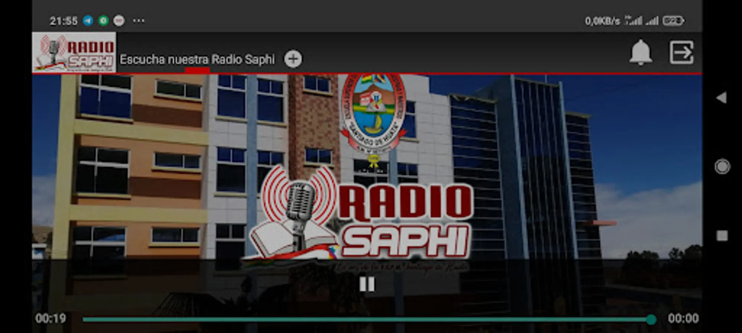
Task: Tap the Radio Saphi logo in header
Action: point(74,52)
